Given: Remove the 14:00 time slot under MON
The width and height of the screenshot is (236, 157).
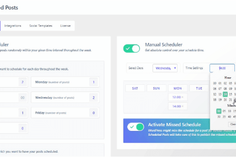Looking at the screenshot, I should pos(182,106).
